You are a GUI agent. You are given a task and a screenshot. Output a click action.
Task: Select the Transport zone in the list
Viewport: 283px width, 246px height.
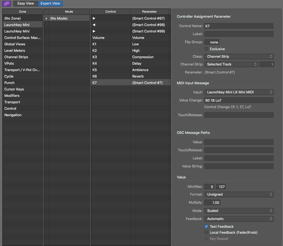12,102
